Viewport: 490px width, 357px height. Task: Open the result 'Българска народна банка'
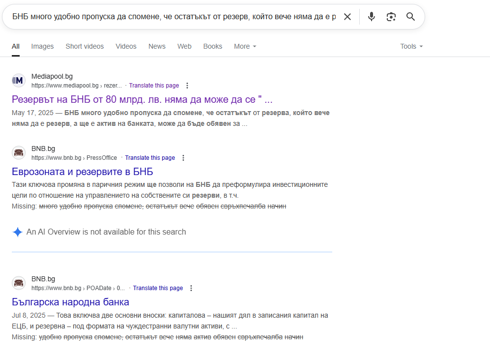70,302
